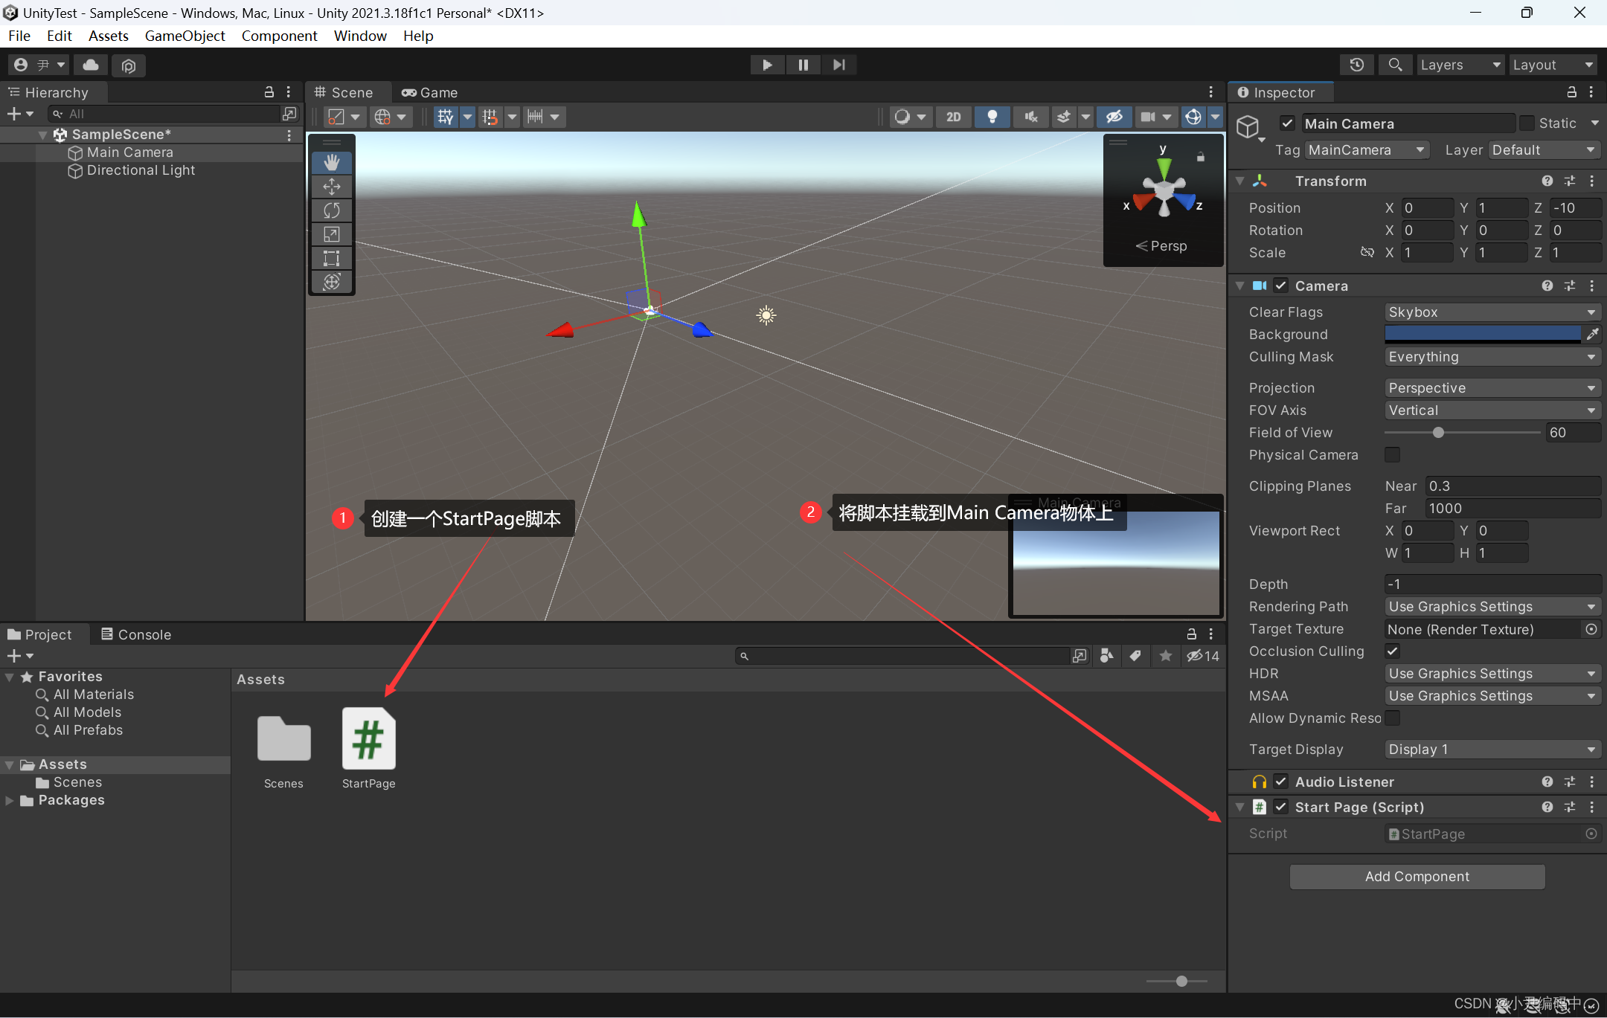The image size is (1607, 1018).
Task: Switch to the Game tab
Action: [x=430, y=92]
